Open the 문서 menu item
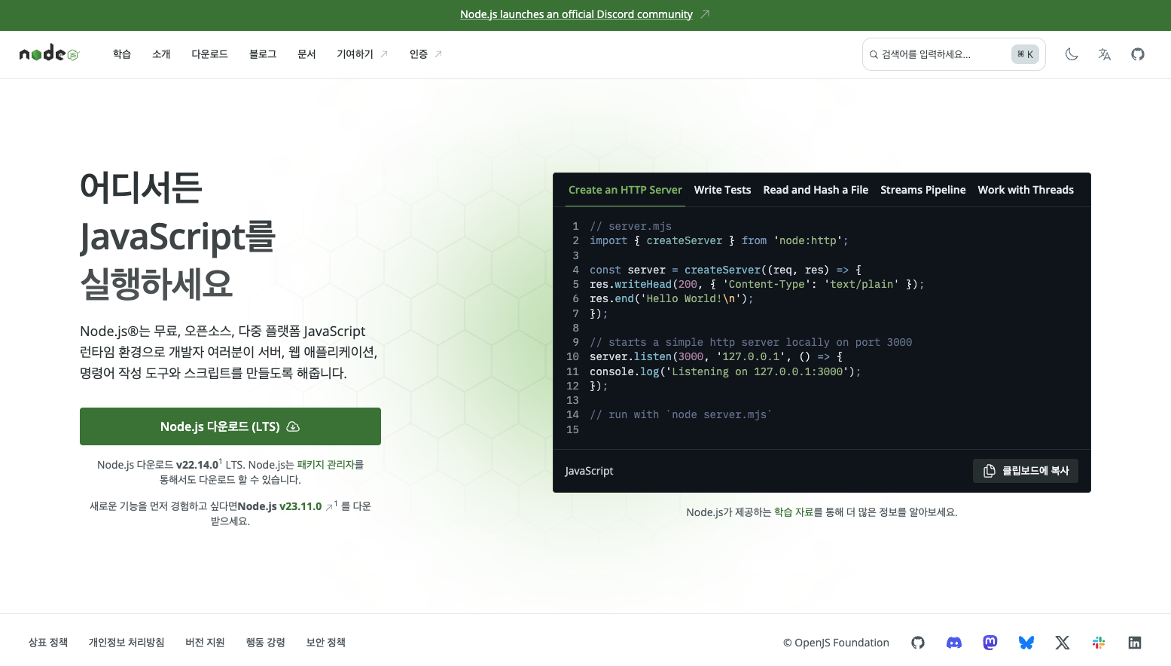The image size is (1171, 666). pos(306,54)
